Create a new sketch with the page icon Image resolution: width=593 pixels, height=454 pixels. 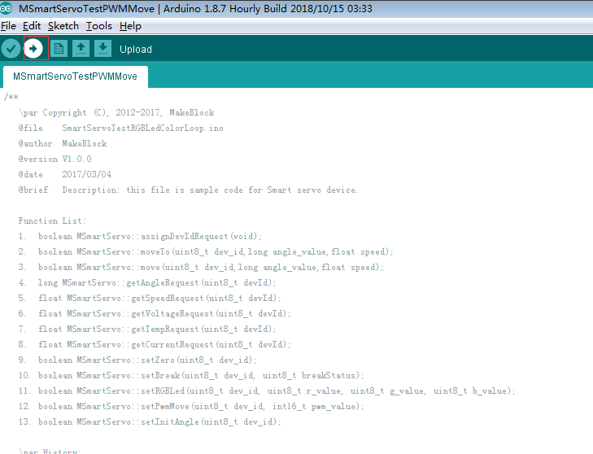[59, 49]
